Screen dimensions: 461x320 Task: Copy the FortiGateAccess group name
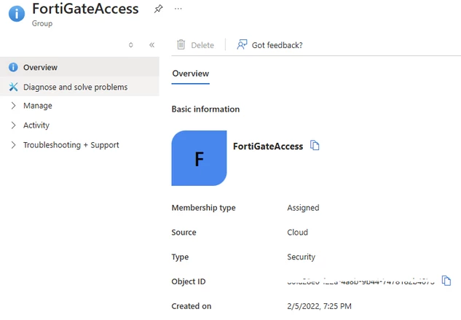[315, 146]
